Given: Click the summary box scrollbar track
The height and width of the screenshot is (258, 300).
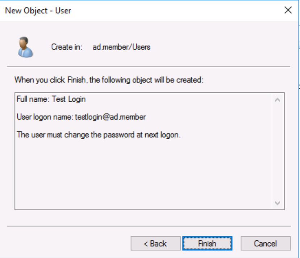Looking at the screenshot, I should 278,152.
